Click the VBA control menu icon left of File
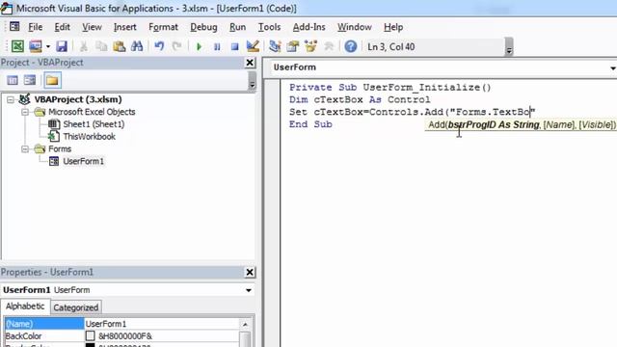Viewport: 617px width, 347px height. pyautogui.click(x=14, y=26)
